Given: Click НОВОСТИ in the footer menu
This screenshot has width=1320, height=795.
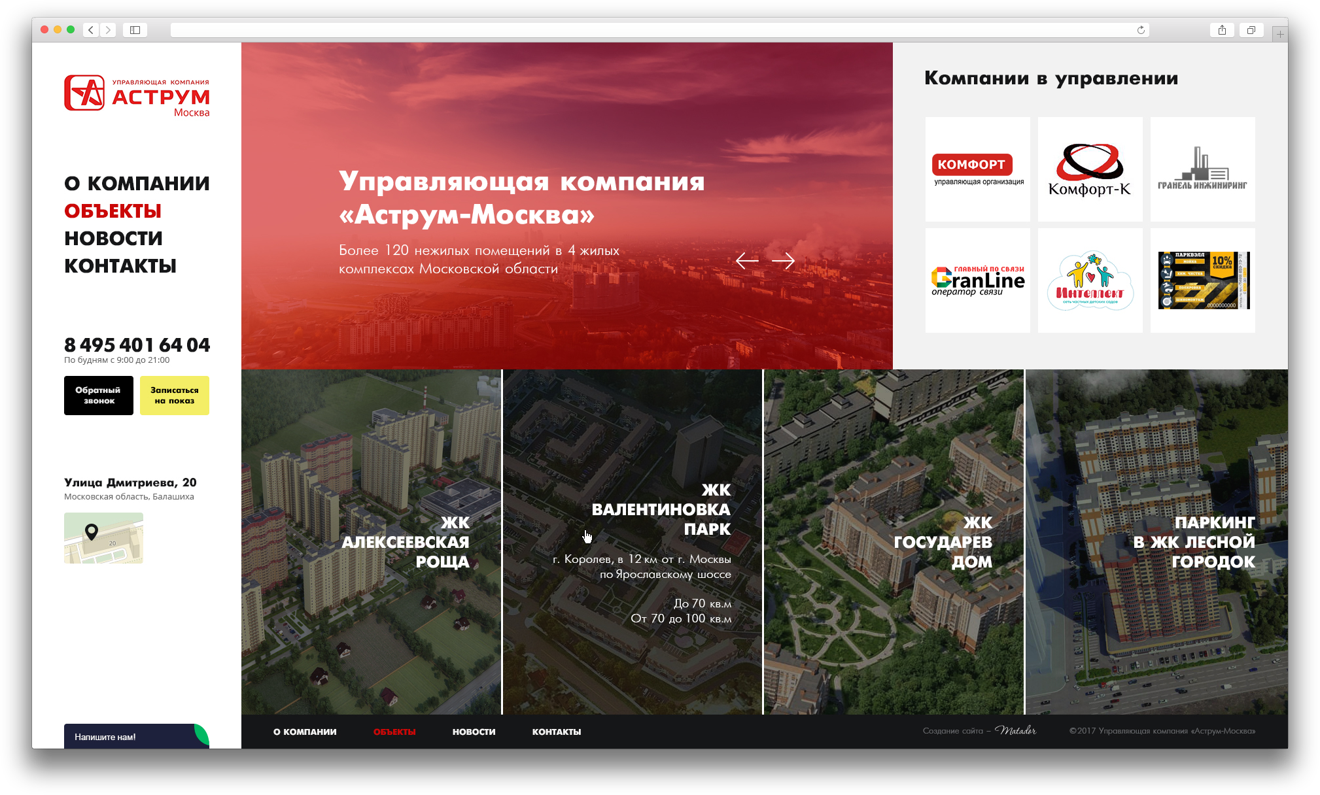Looking at the screenshot, I should click(x=474, y=732).
